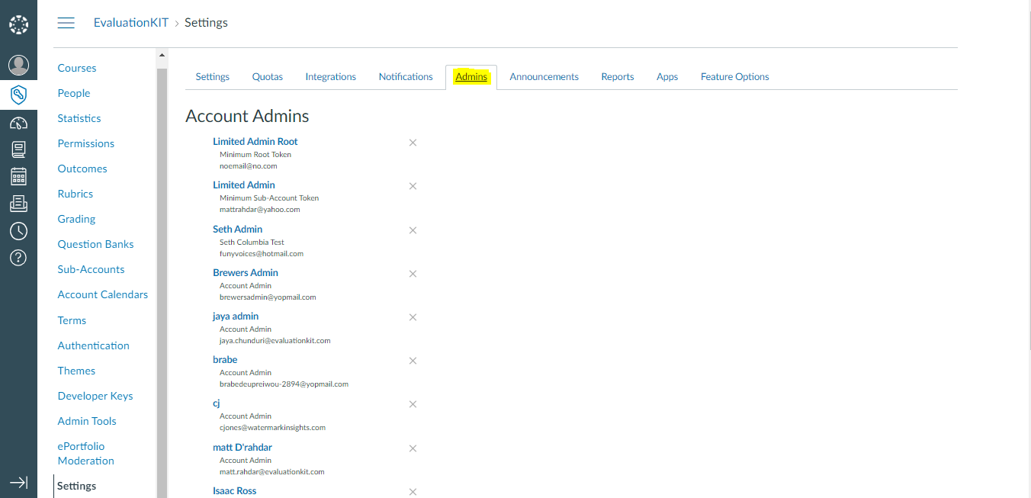Open the Brewers Admin profile link
The height and width of the screenshot is (498, 1031).
tap(246, 273)
